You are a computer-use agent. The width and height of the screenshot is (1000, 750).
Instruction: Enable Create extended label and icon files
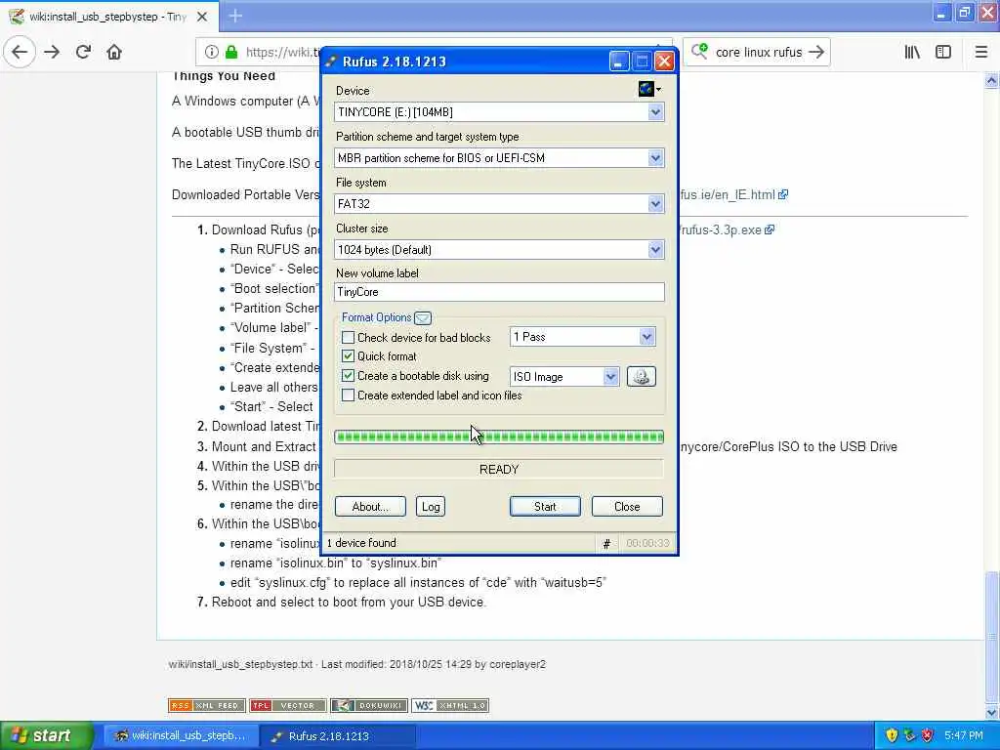pyautogui.click(x=349, y=396)
